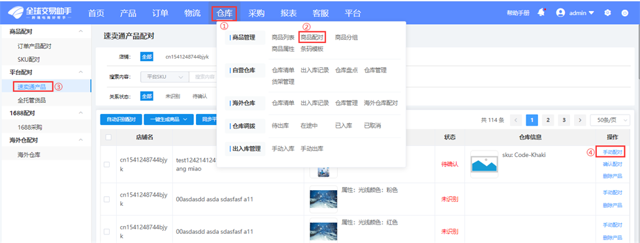Click warehouse placeholder image beside sku: Code-Khaki
This screenshot has width=640, height=243.
[484, 164]
